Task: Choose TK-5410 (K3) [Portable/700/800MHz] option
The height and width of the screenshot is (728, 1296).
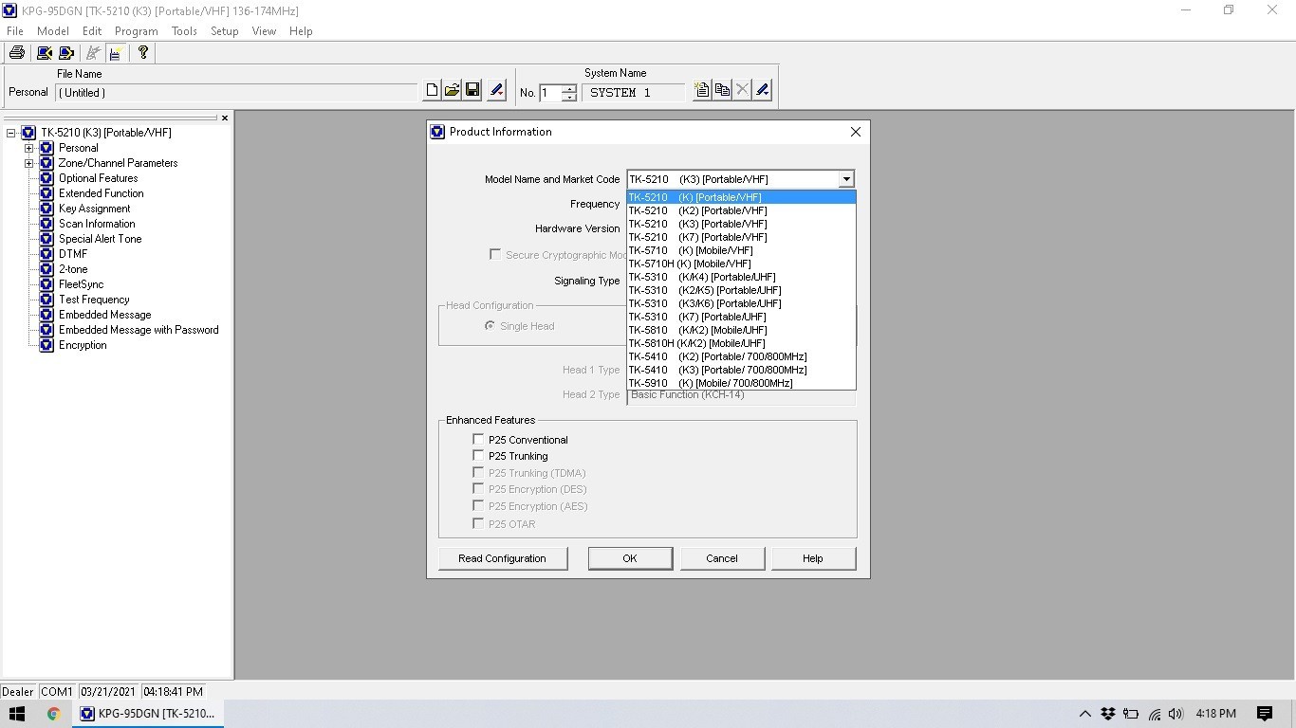Action: point(741,370)
